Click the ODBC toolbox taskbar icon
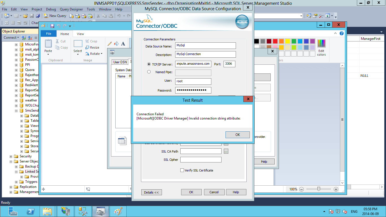Image resolution: width=386 pixels, height=217 pixels. pos(100,211)
